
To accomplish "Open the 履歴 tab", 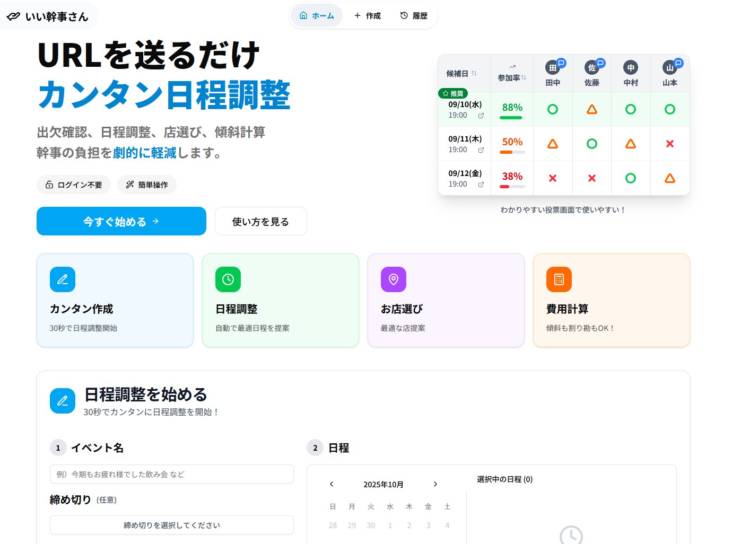I will click(x=414, y=15).
